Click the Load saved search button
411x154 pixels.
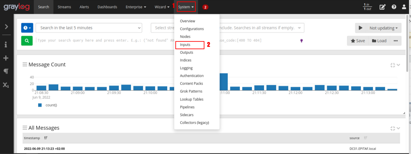[379, 41]
